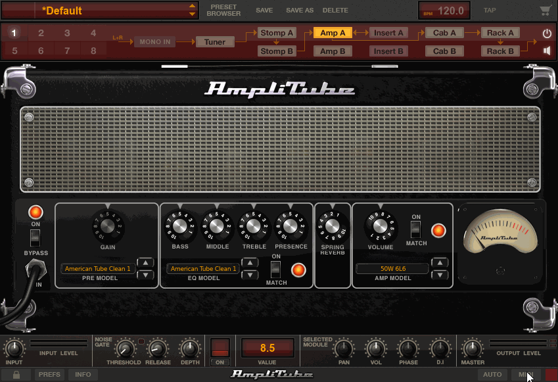Switch to Stomp A module

(277, 33)
